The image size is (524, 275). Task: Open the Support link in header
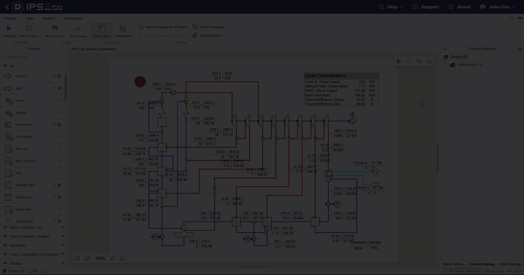pos(426,7)
